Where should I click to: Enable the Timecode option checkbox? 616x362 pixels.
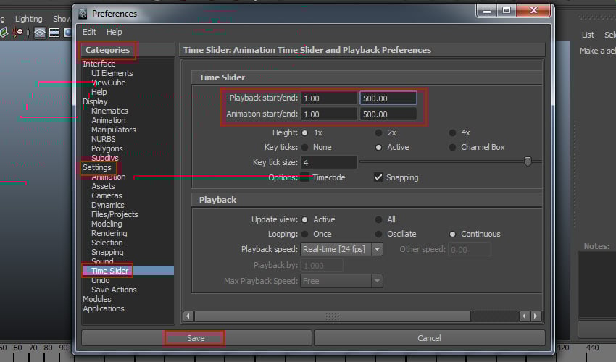click(305, 177)
